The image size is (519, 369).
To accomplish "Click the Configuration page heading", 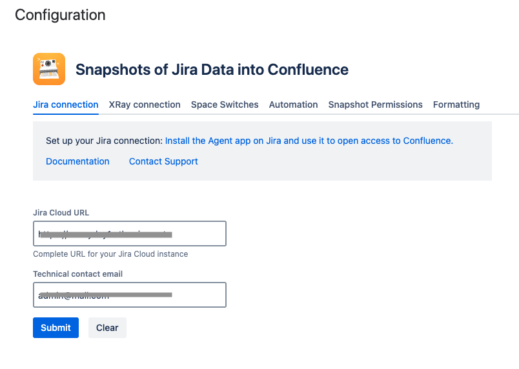I will 60,14.
